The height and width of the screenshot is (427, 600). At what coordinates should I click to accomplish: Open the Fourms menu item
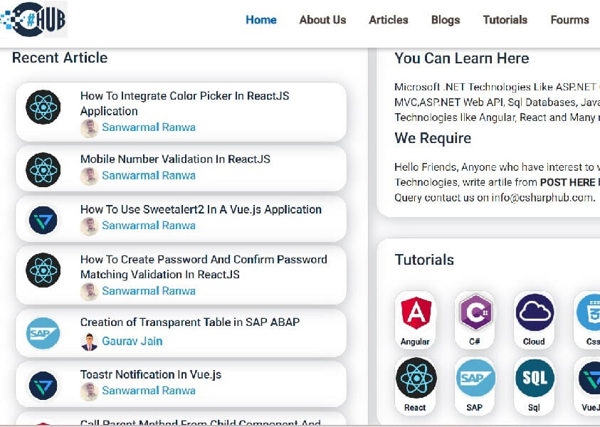[x=569, y=20]
